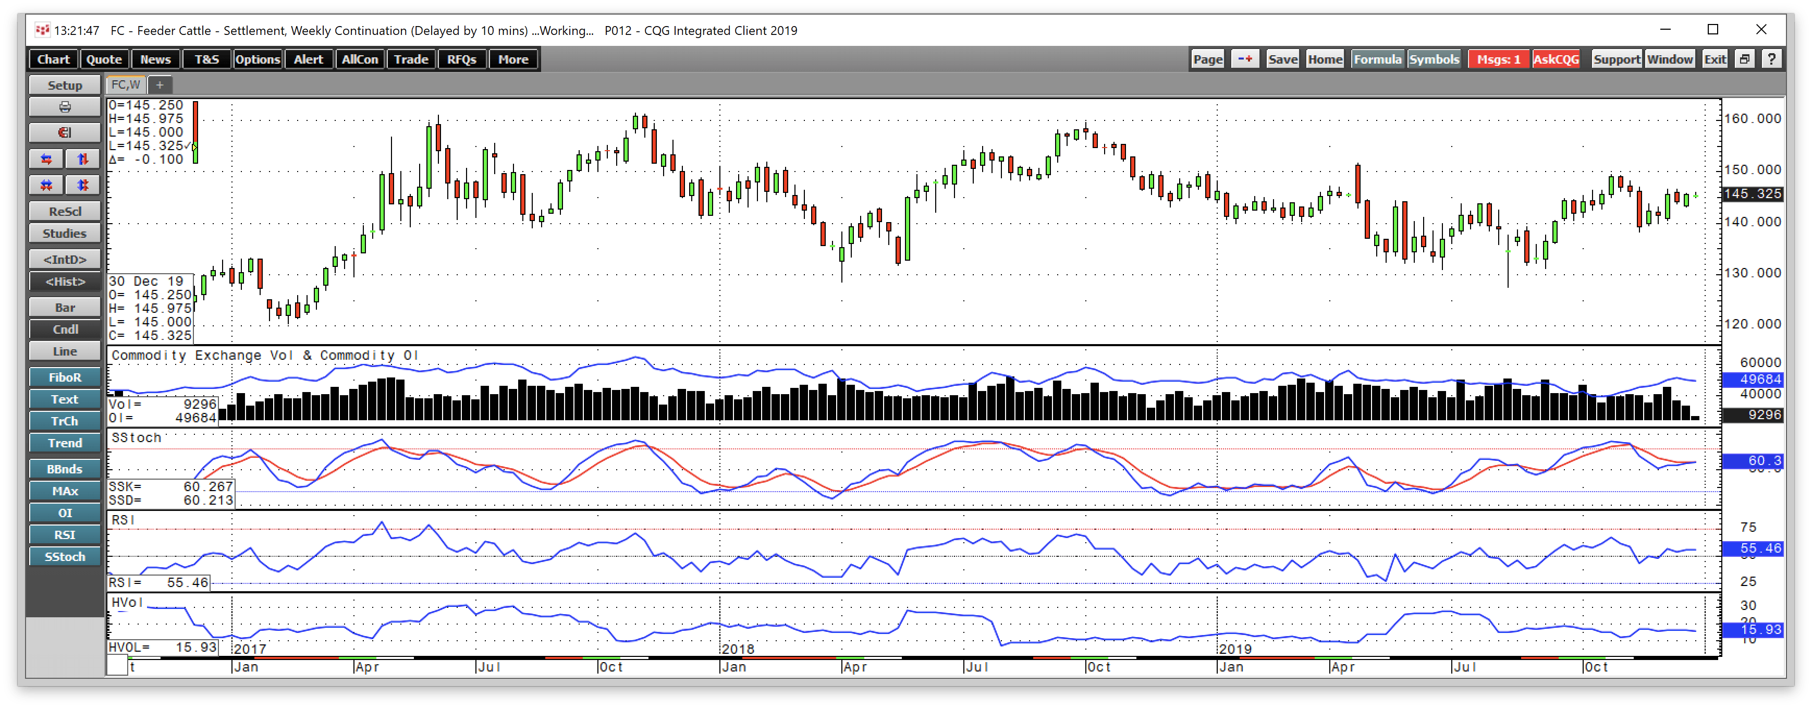The width and height of the screenshot is (1812, 708).
Task: Open the Window menu
Action: (x=1670, y=59)
